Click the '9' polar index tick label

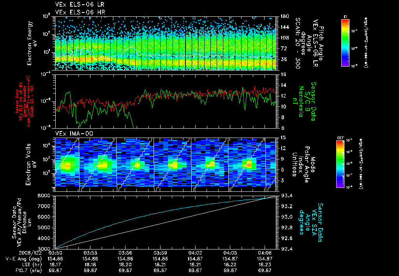click(x=282, y=159)
